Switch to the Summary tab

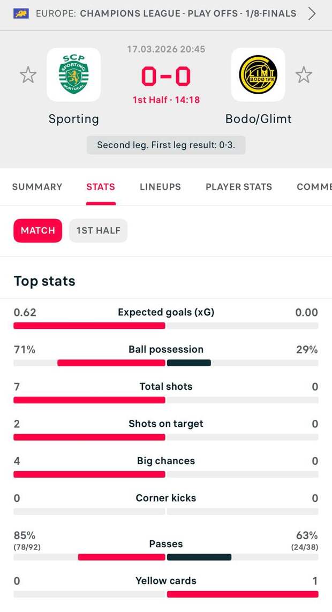click(37, 187)
